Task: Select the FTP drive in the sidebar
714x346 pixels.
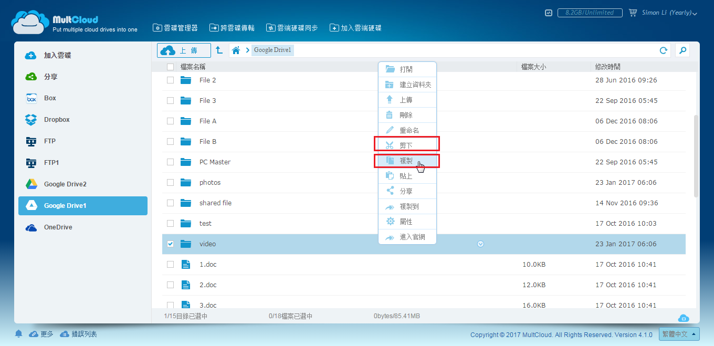Action: pos(83,141)
